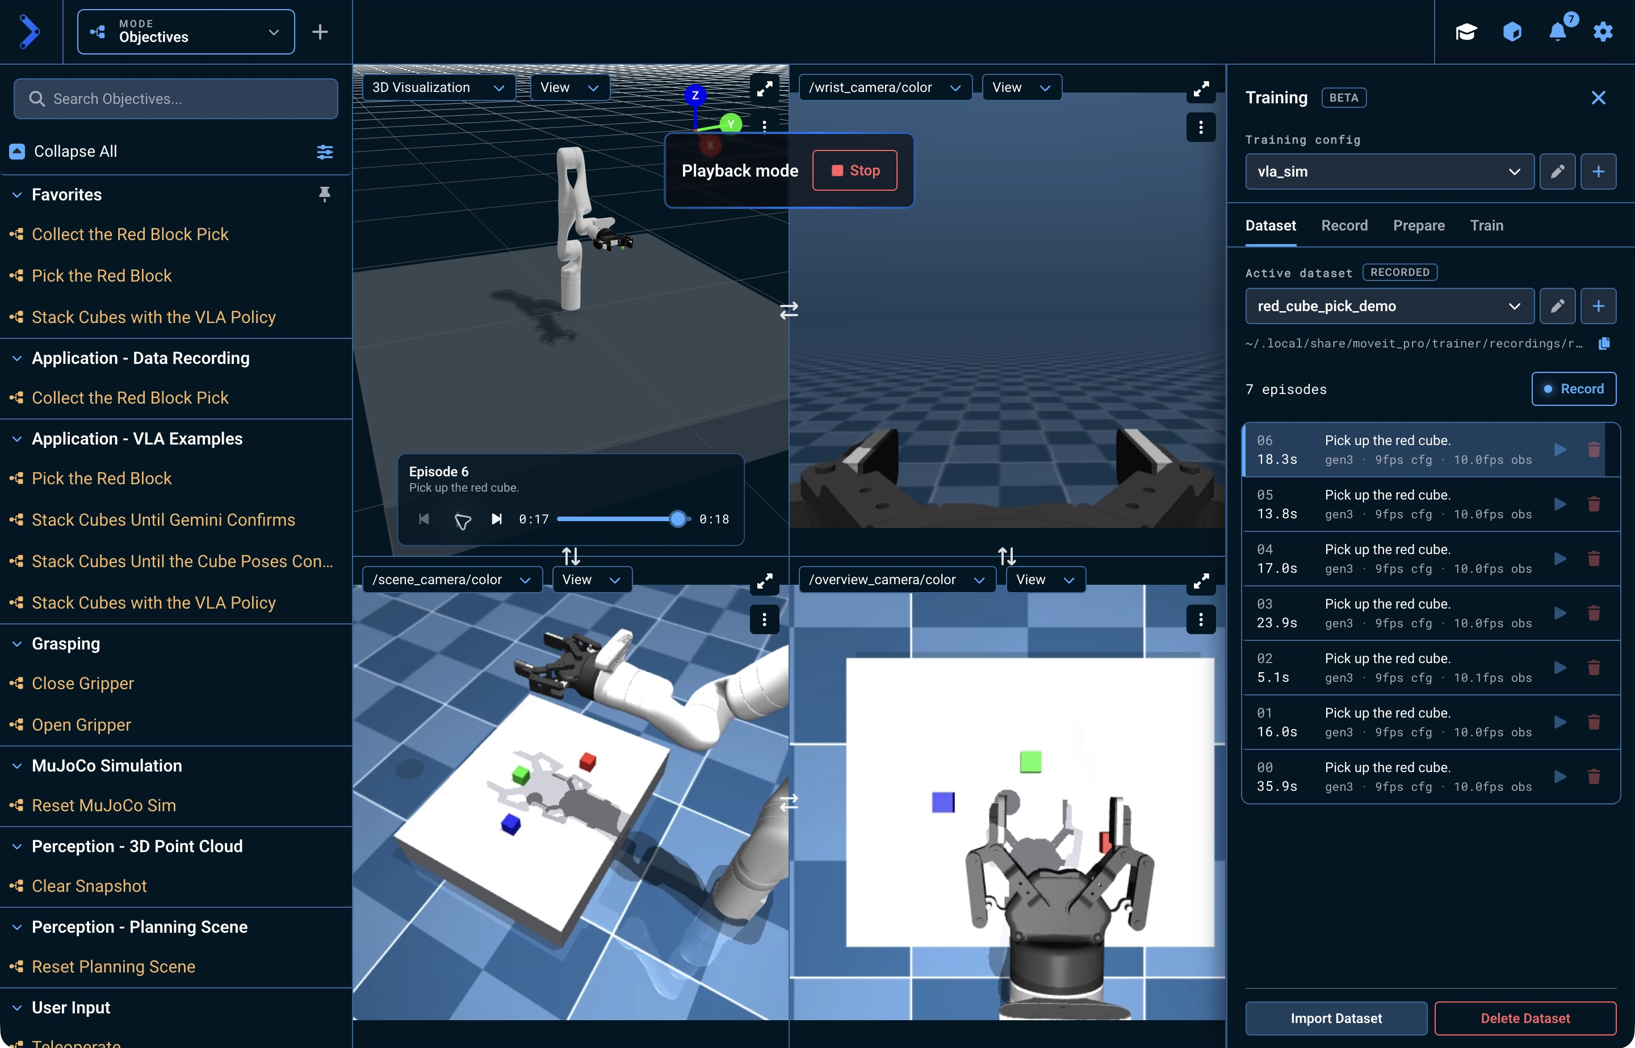Stop playback mode
1635x1048 pixels.
pyautogui.click(x=854, y=171)
